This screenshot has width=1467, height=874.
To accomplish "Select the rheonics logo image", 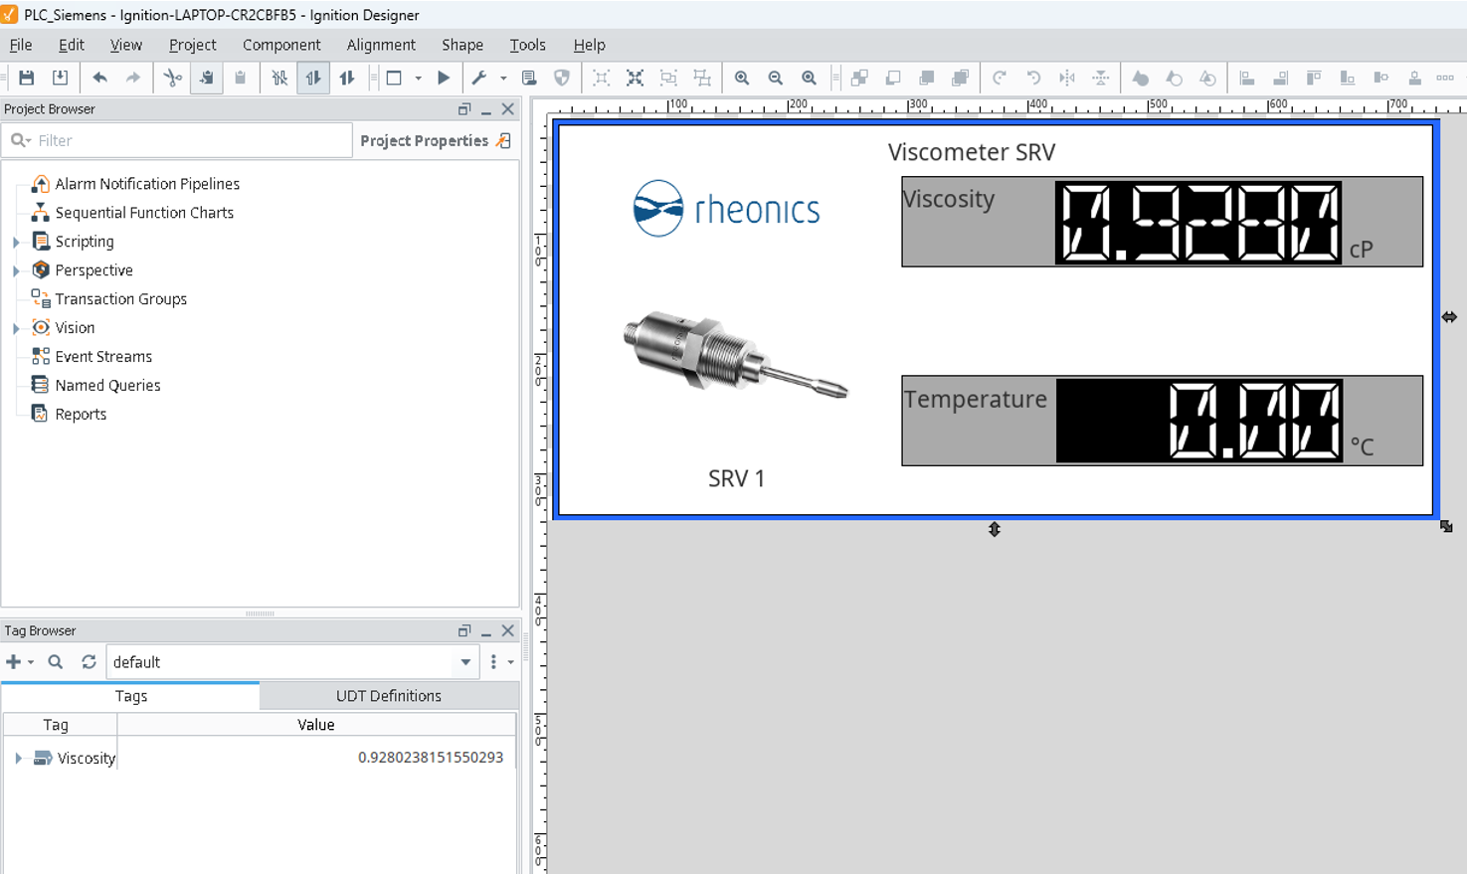I will click(x=727, y=208).
